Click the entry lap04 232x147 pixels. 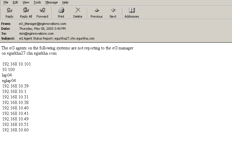(x=7, y=75)
